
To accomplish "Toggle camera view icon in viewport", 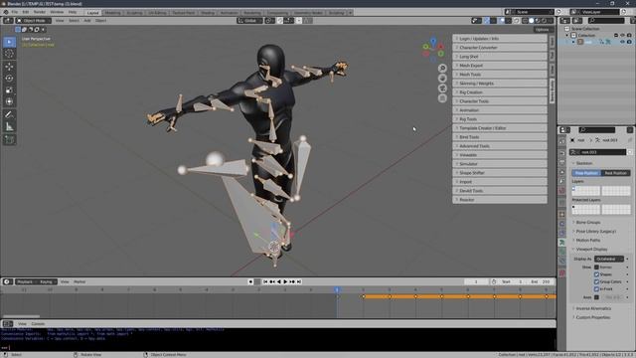I will tap(442, 89).
